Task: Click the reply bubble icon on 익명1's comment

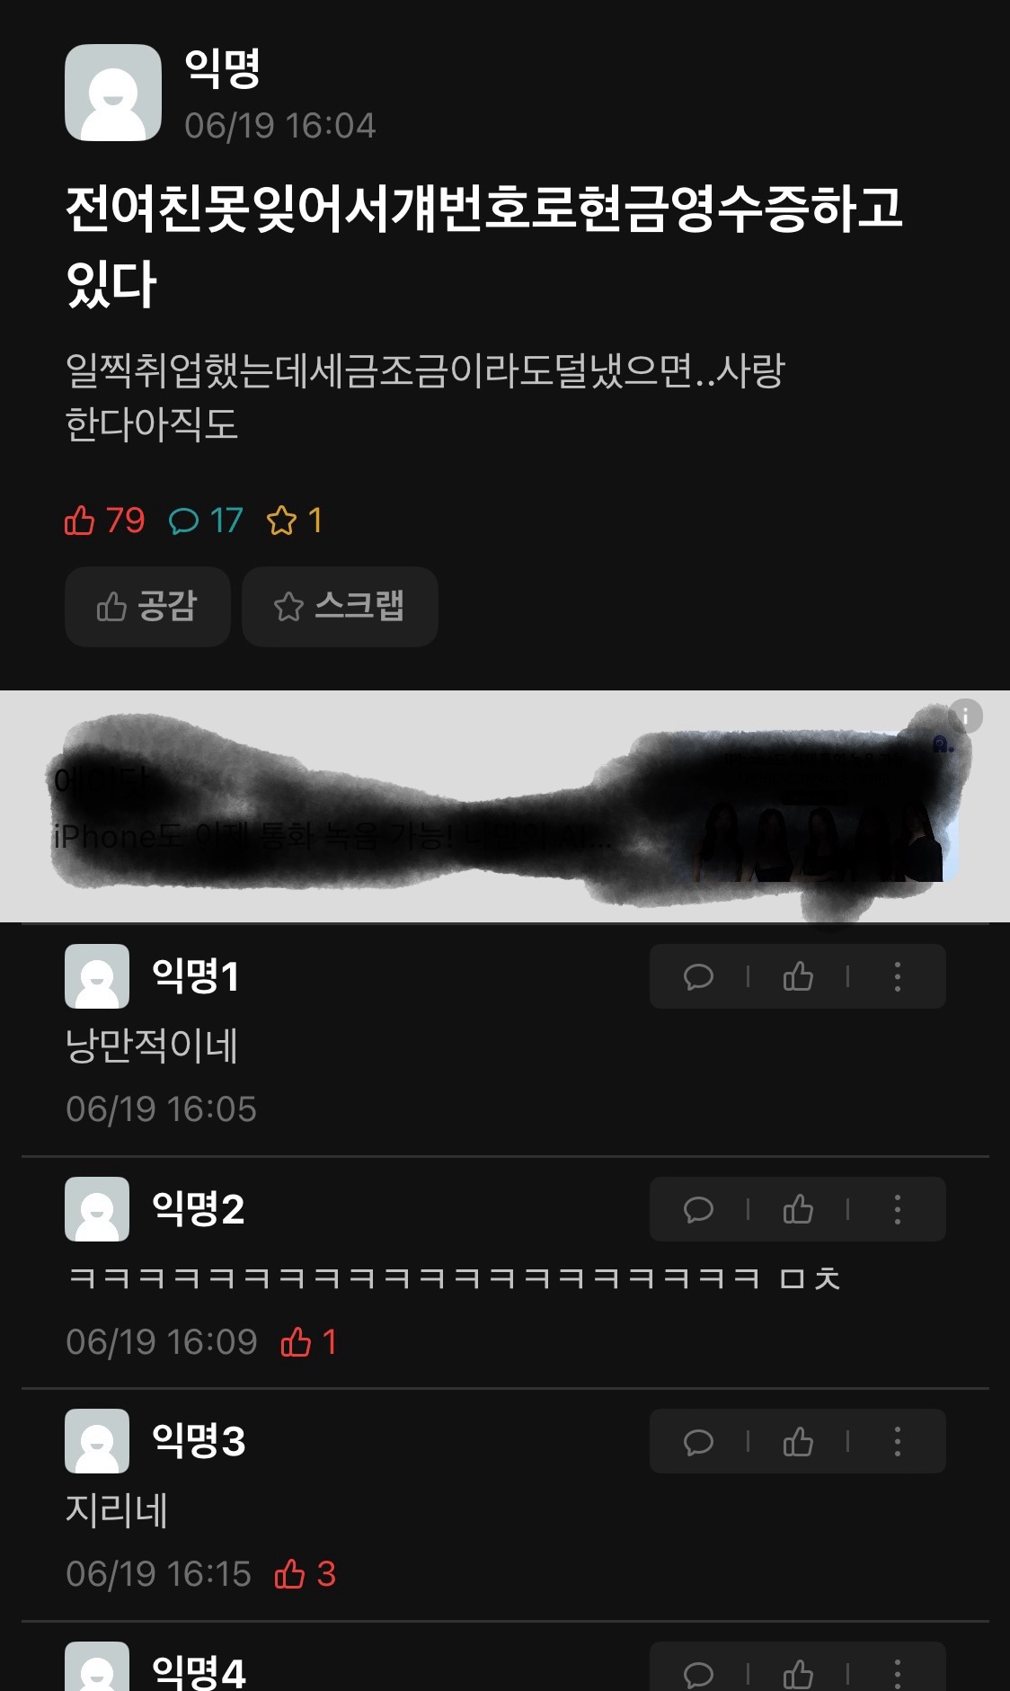Action: [698, 976]
